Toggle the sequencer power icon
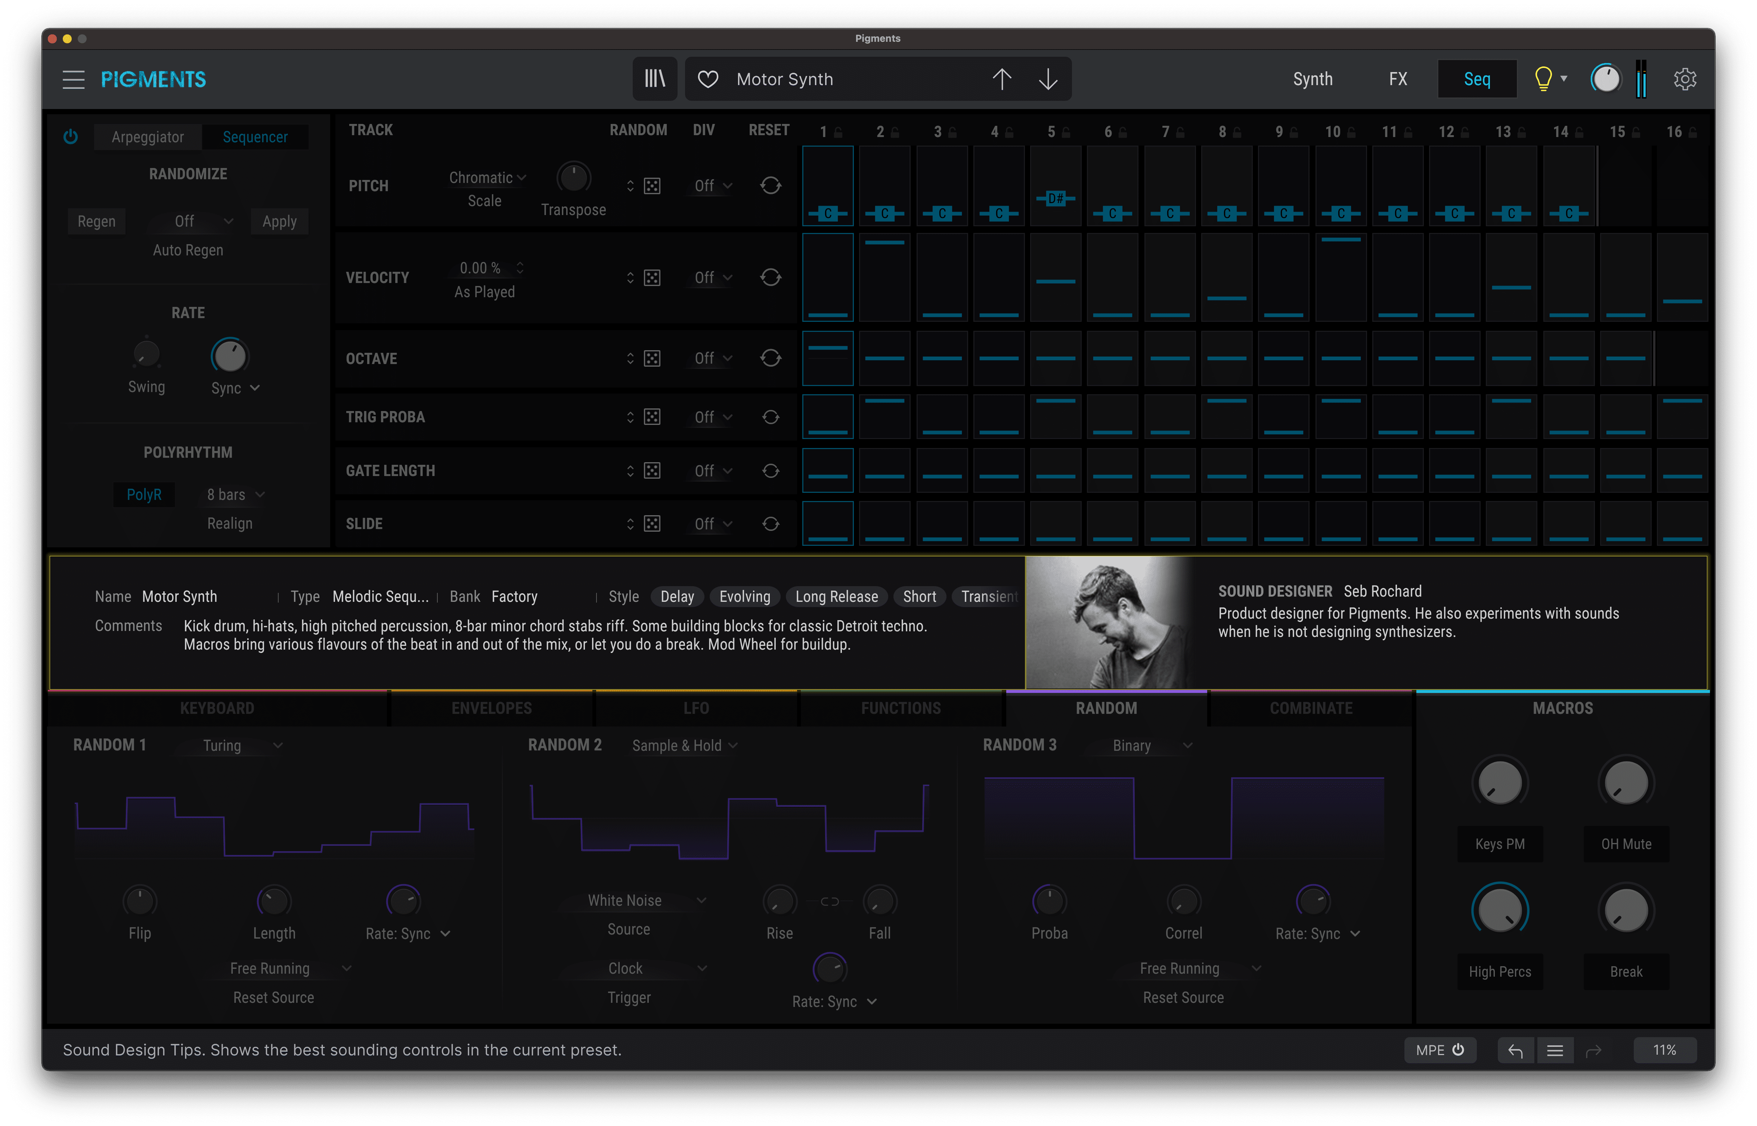This screenshot has width=1757, height=1126. tap(70, 137)
